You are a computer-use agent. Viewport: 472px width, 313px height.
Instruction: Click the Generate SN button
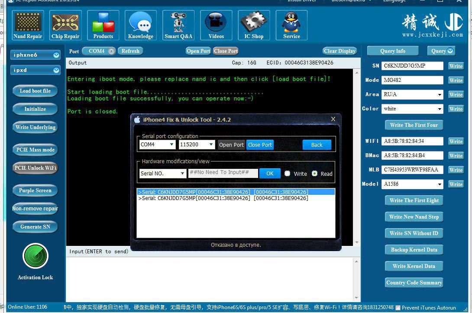coord(35,226)
